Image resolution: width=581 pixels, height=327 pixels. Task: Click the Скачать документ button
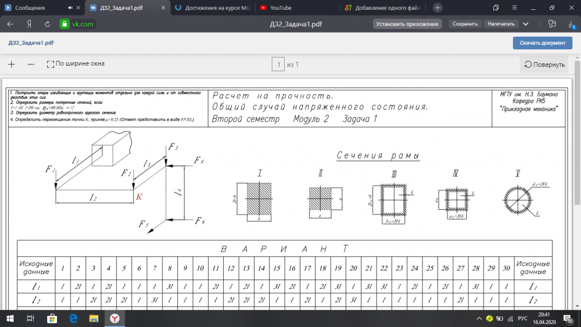[x=542, y=43]
